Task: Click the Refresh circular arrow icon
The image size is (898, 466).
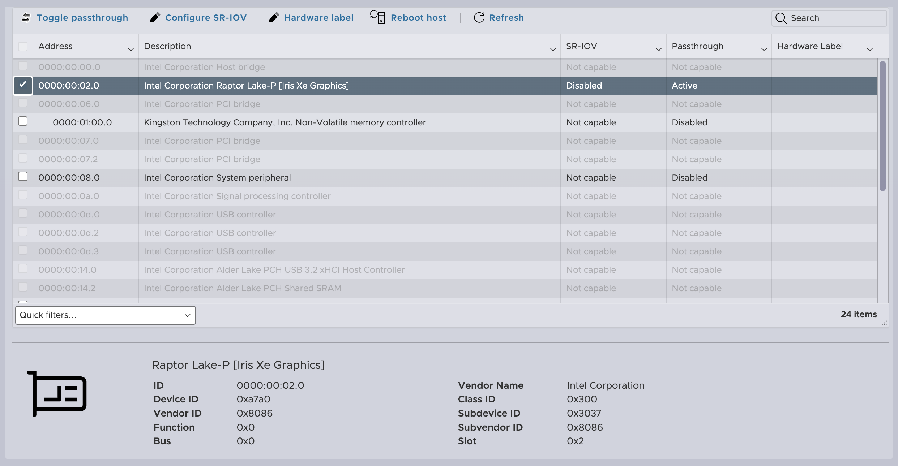Action: point(479,17)
